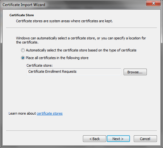Image resolution: width=163 pixels, height=148 pixels.
Task: Open the Browse... store picker
Action: (x=135, y=72)
